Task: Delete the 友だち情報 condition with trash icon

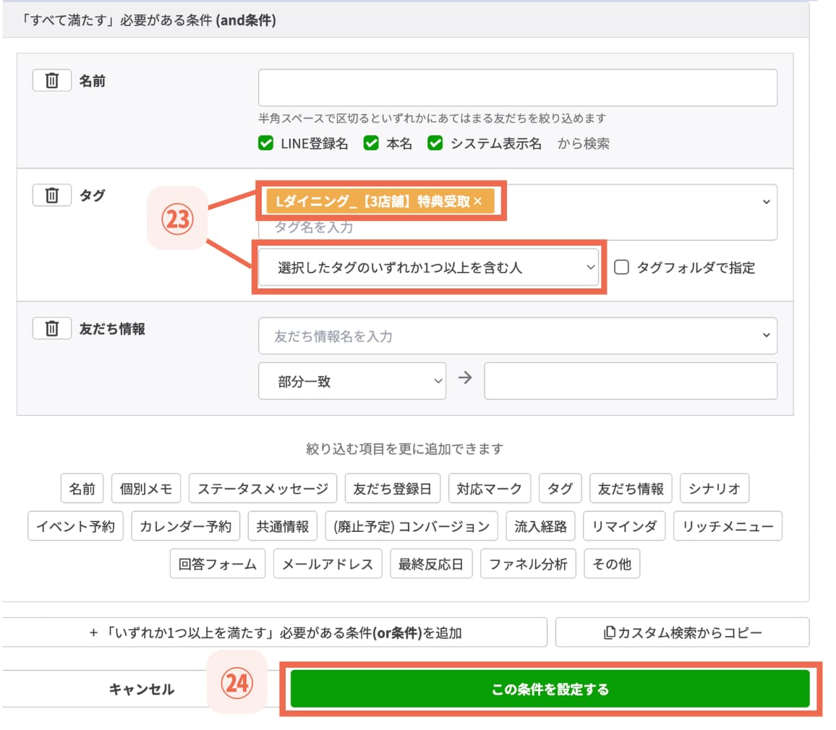Action: pyautogui.click(x=51, y=327)
